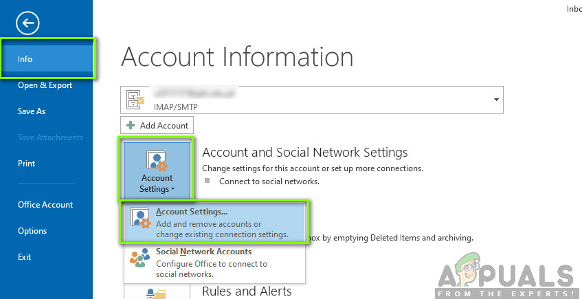582x299 pixels.
Task: Click the mailbox icon in the account selector
Action: (135, 100)
